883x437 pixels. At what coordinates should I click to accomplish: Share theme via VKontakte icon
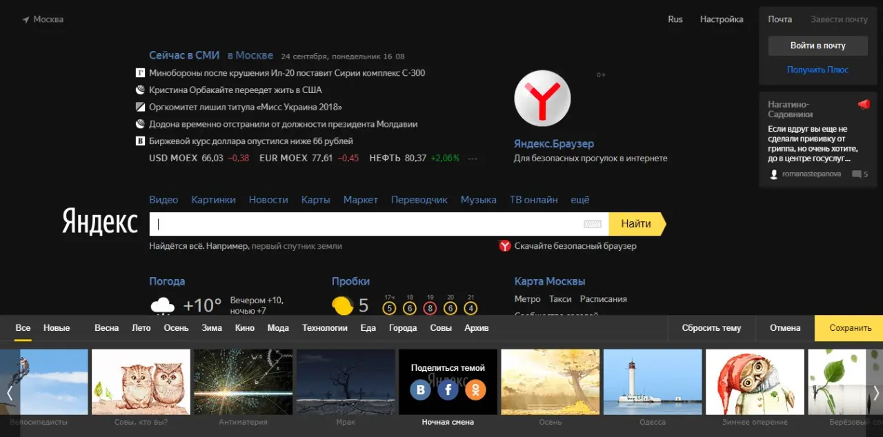pyautogui.click(x=420, y=391)
